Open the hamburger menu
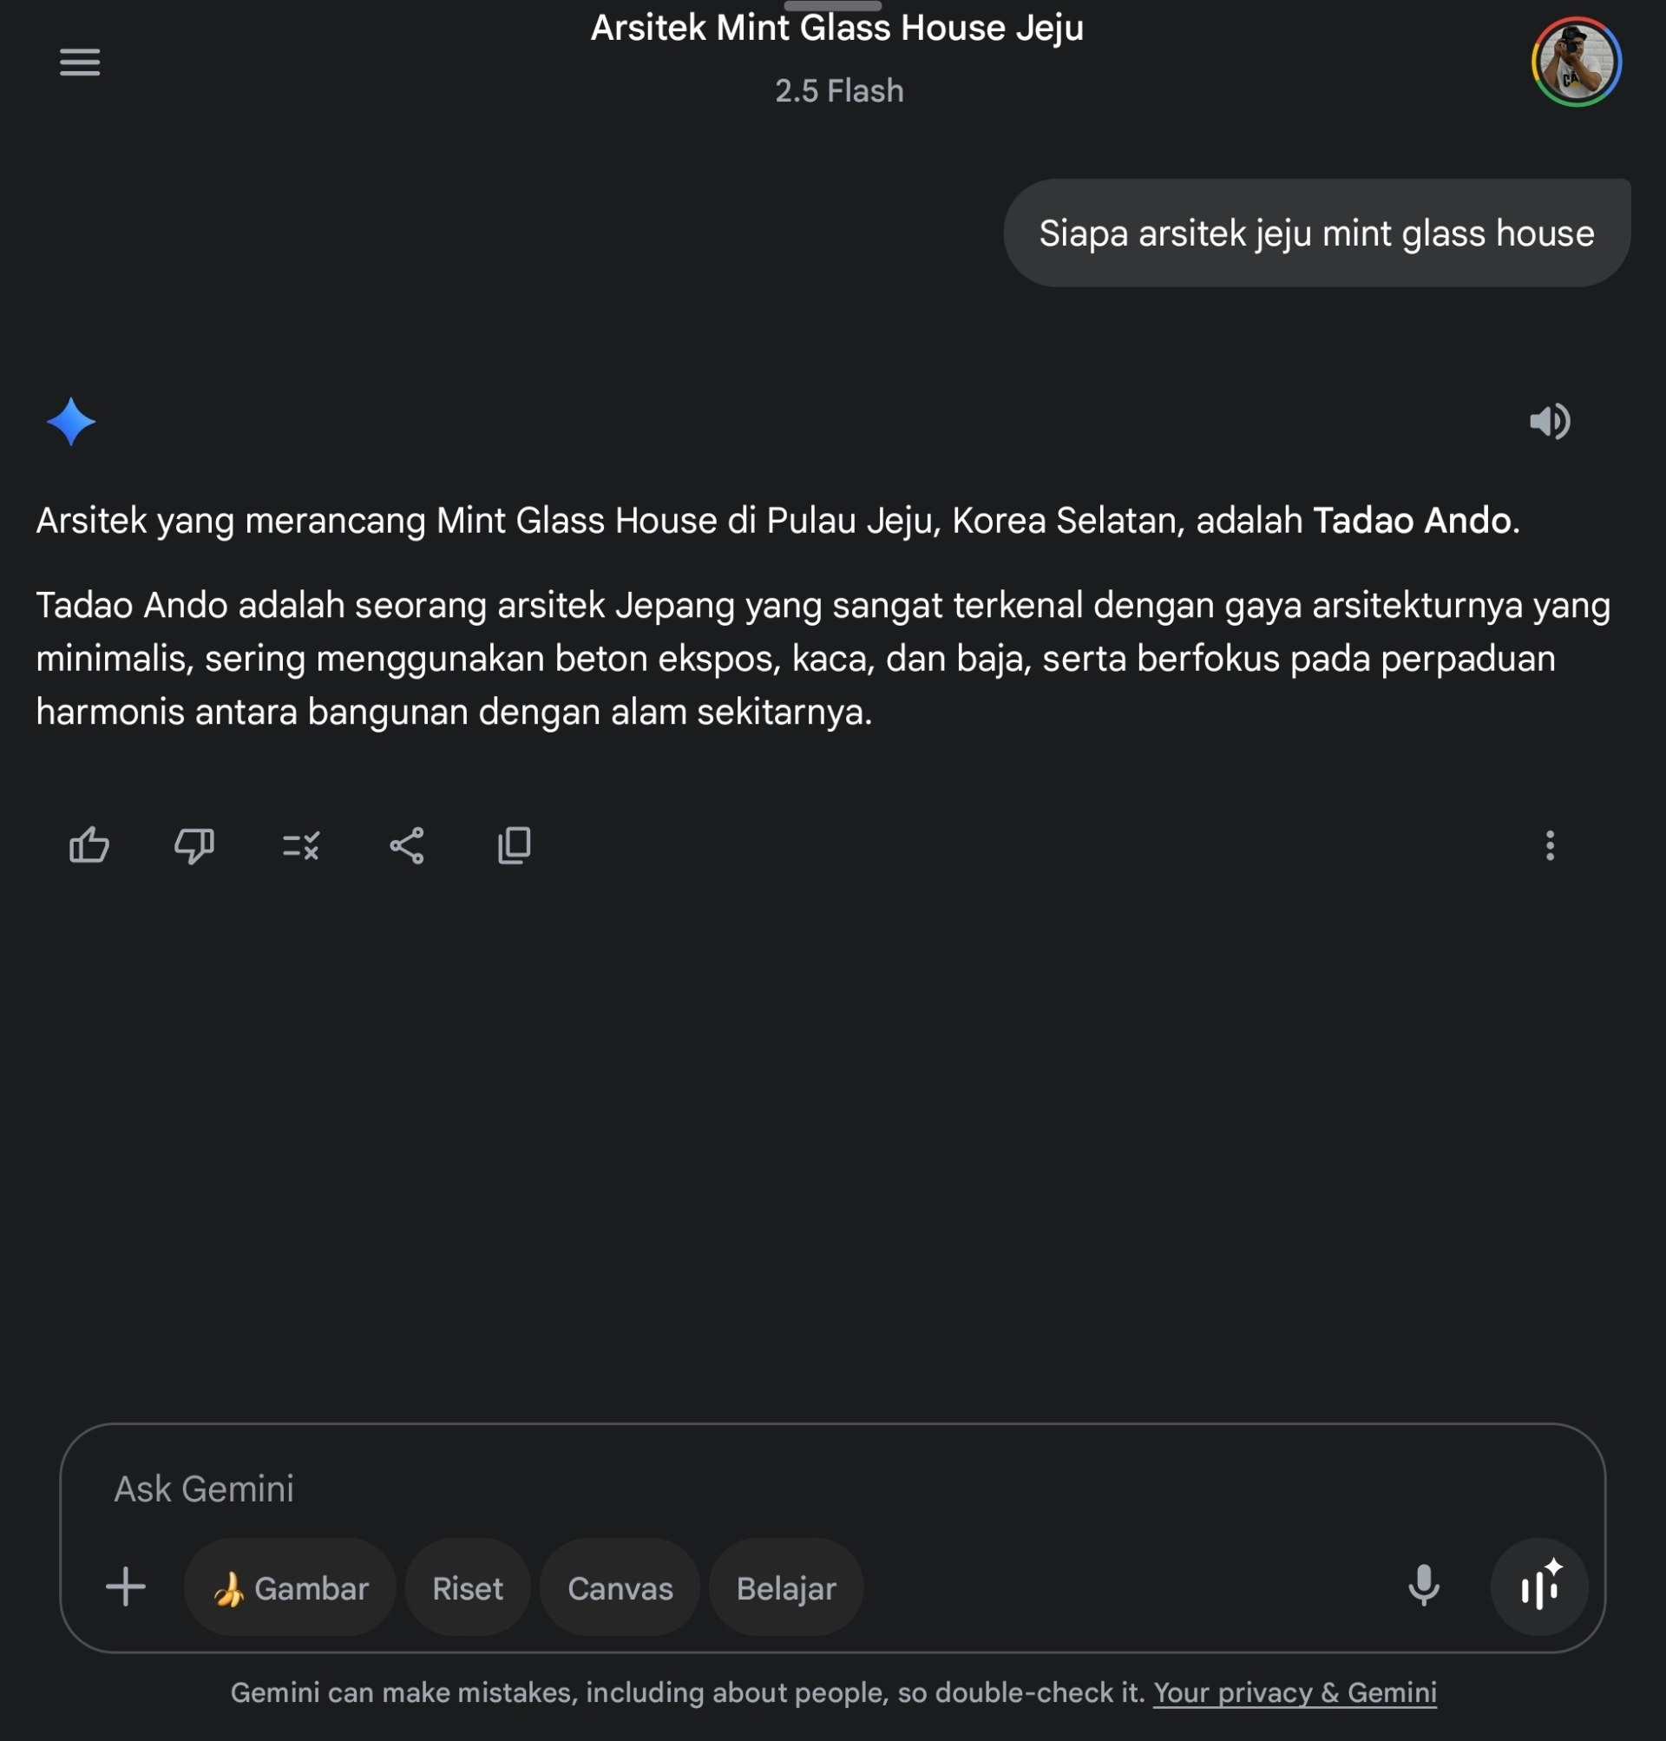This screenshot has height=1741, width=1666. (x=79, y=62)
